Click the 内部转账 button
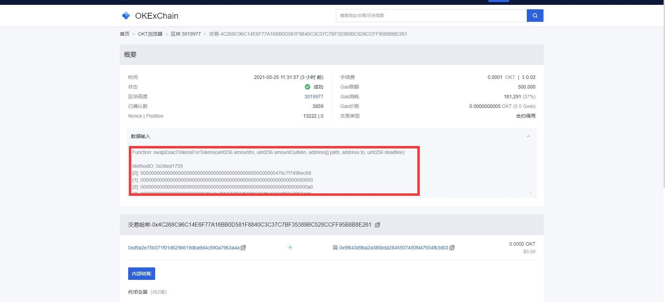The height and width of the screenshot is (302, 665). coord(142,274)
